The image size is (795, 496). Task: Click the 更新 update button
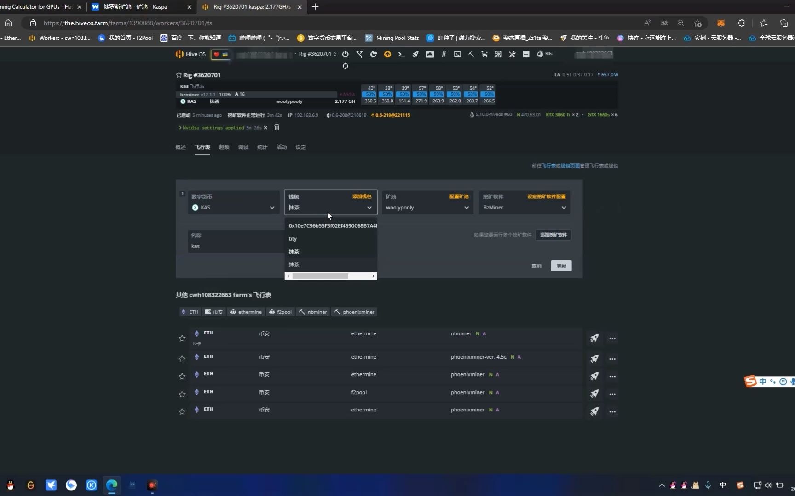(x=561, y=266)
